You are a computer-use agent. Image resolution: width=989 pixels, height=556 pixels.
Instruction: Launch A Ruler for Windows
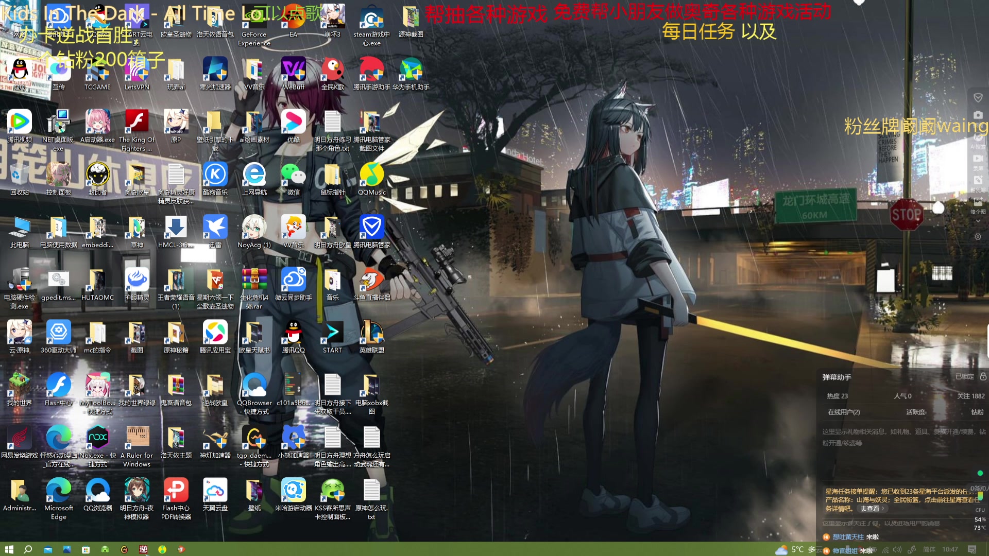137,447
